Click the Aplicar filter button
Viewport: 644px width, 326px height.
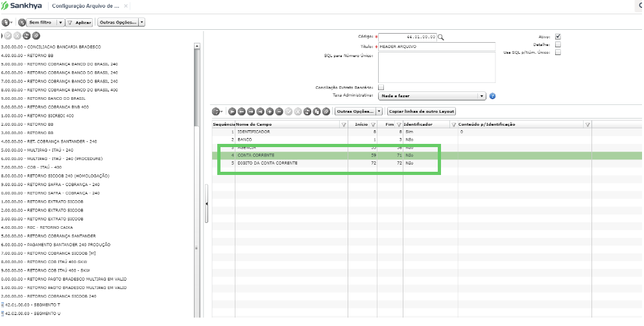[79, 23]
